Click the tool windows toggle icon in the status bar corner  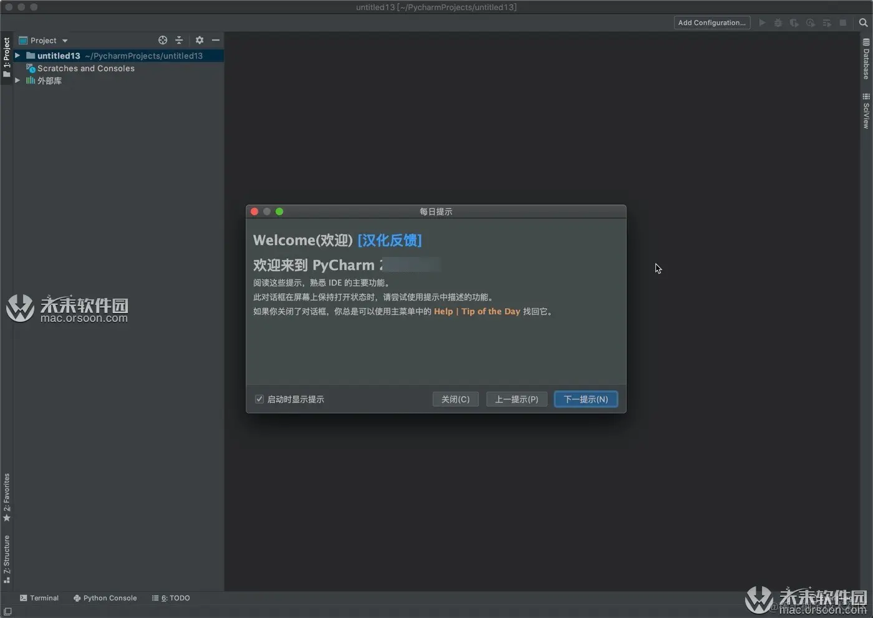7,612
